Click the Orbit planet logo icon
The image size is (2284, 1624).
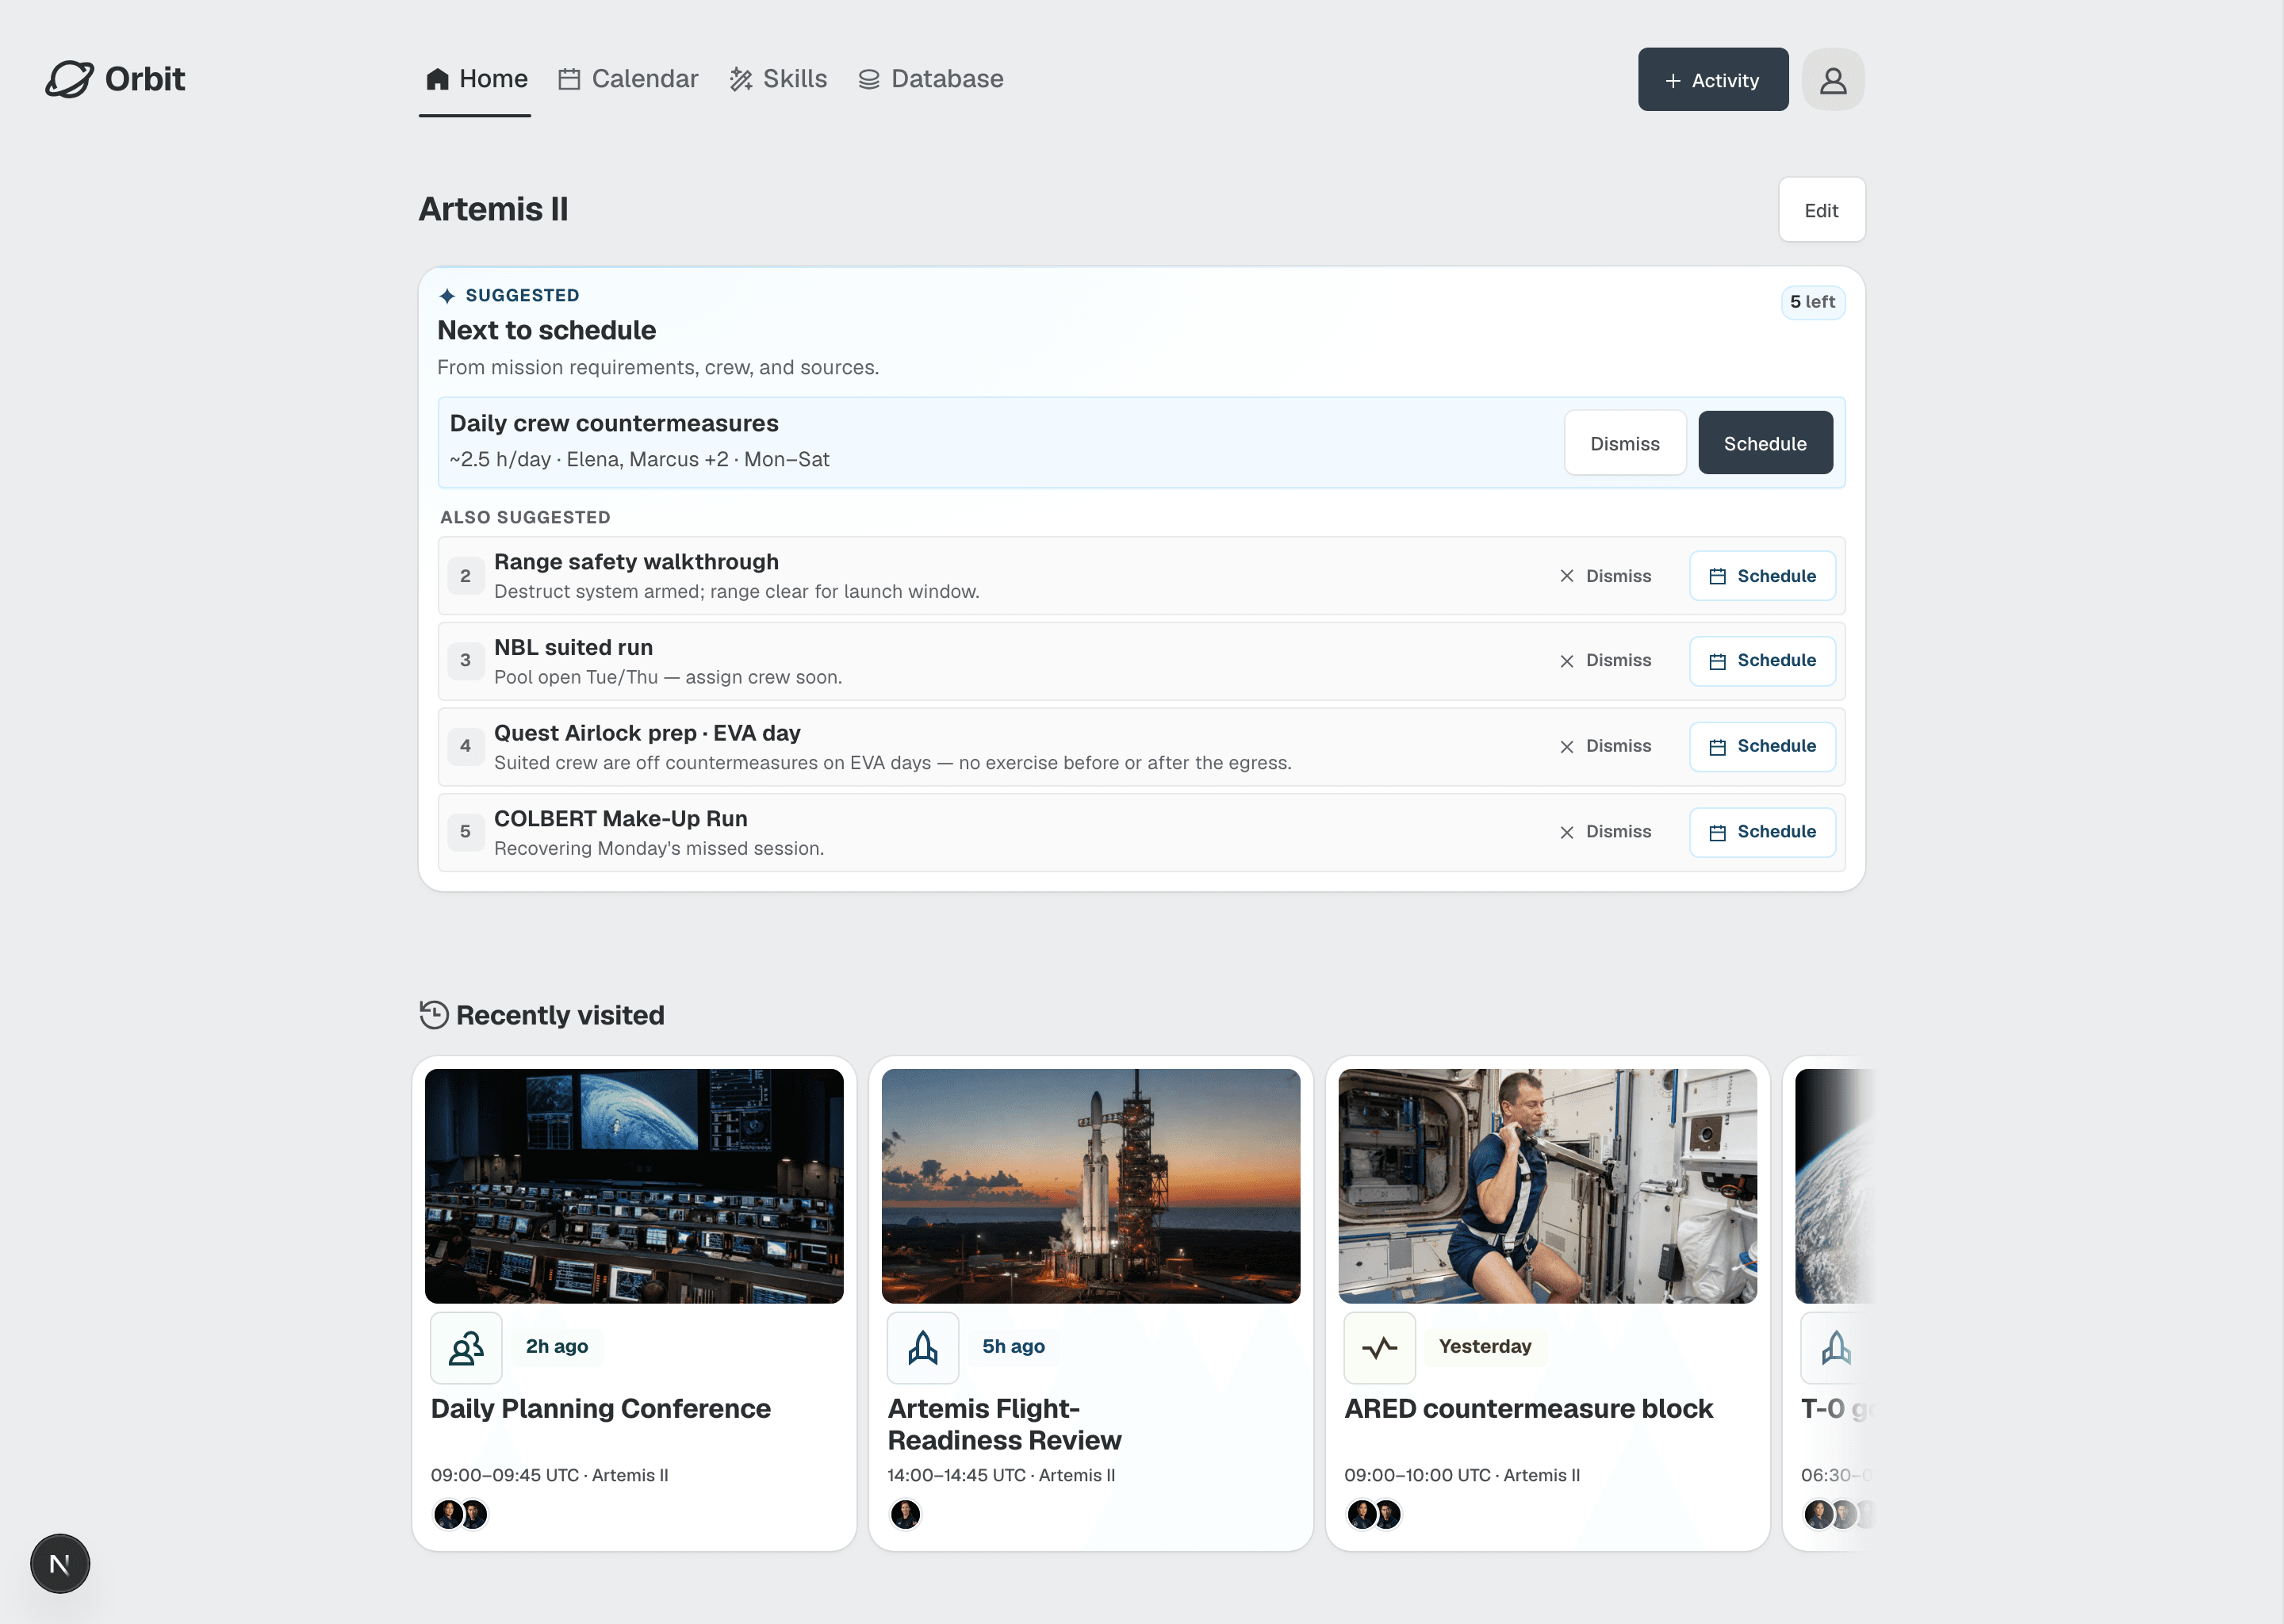pos(69,79)
